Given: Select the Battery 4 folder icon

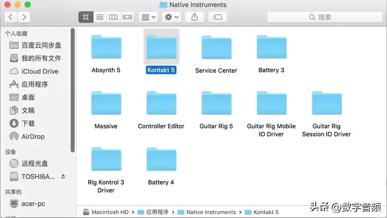Looking at the screenshot, I should pyautogui.click(x=161, y=159).
